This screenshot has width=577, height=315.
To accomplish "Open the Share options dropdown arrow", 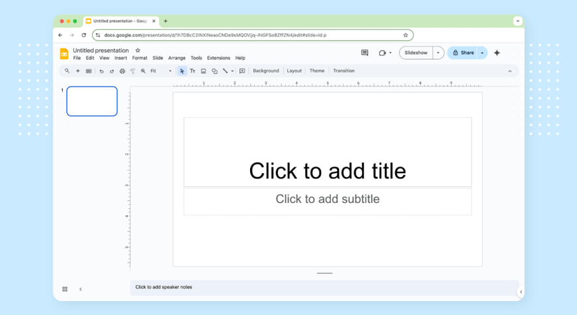I will (x=482, y=53).
